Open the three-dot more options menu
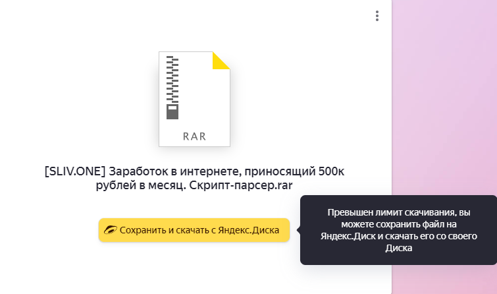This screenshot has height=294, width=497. point(377,16)
